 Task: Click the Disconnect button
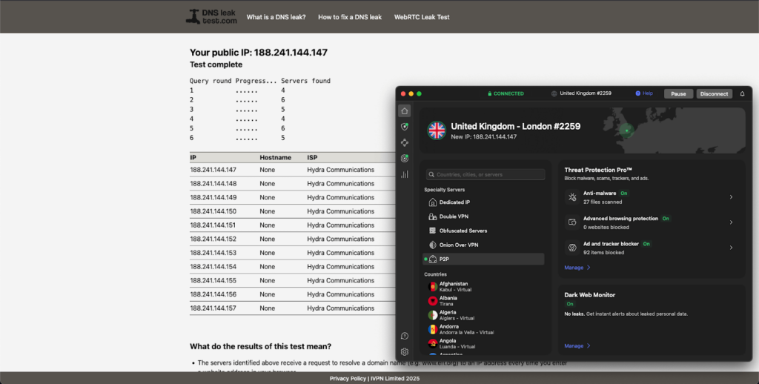pyautogui.click(x=714, y=94)
